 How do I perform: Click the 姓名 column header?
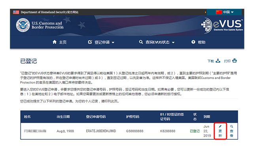pos(27,117)
